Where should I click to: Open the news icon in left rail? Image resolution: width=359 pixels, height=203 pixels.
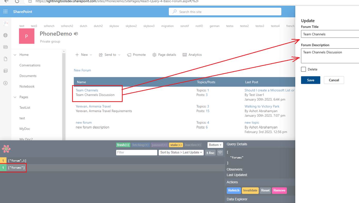[x=5, y=47]
